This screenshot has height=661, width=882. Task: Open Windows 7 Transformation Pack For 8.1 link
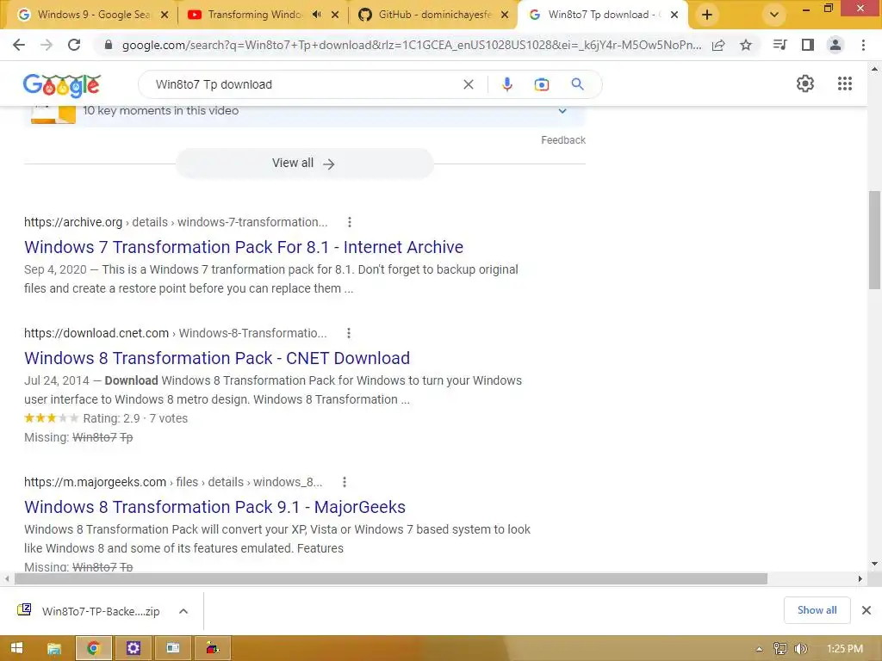(x=244, y=247)
